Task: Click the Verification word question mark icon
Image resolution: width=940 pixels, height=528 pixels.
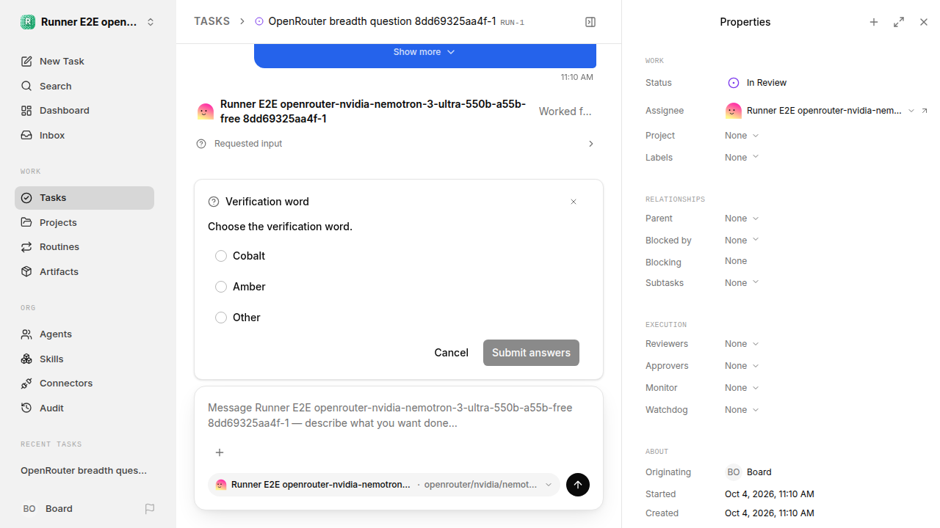Action: point(214,202)
